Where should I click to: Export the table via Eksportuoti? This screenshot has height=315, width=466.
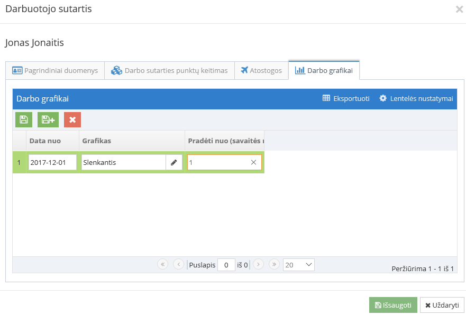pos(346,98)
